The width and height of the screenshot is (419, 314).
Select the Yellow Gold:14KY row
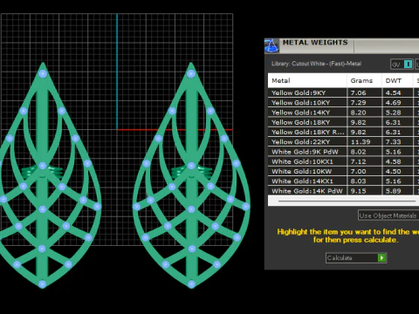pyautogui.click(x=343, y=113)
